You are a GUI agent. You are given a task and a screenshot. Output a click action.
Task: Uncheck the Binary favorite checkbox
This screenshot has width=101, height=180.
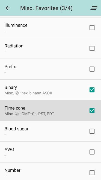92,90
